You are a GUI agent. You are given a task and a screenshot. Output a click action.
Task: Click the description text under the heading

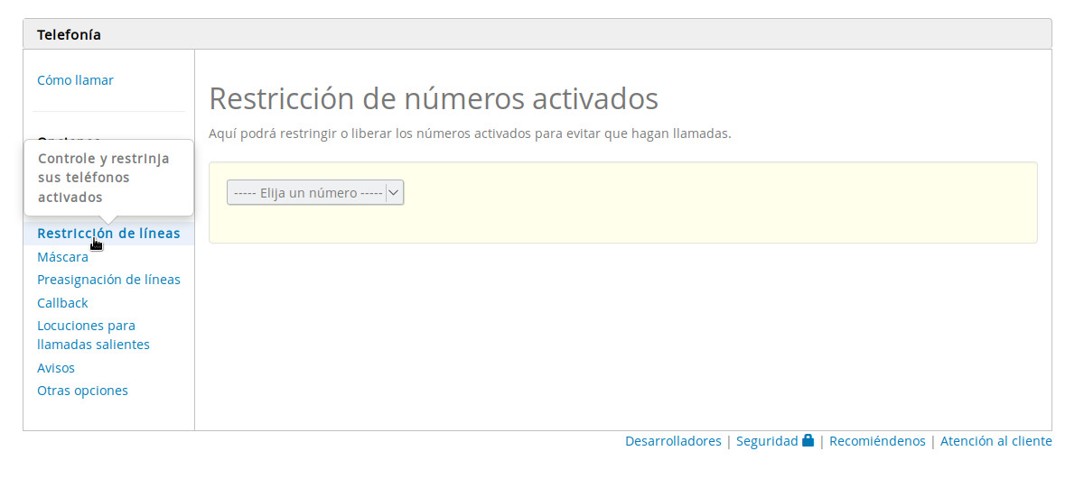tap(470, 134)
